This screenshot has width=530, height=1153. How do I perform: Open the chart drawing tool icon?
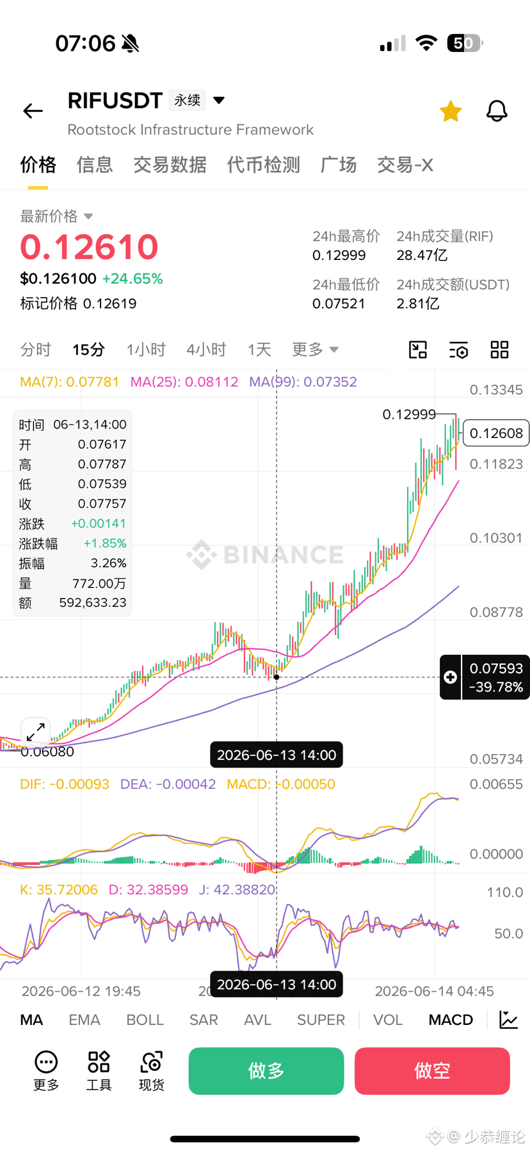[x=418, y=350]
